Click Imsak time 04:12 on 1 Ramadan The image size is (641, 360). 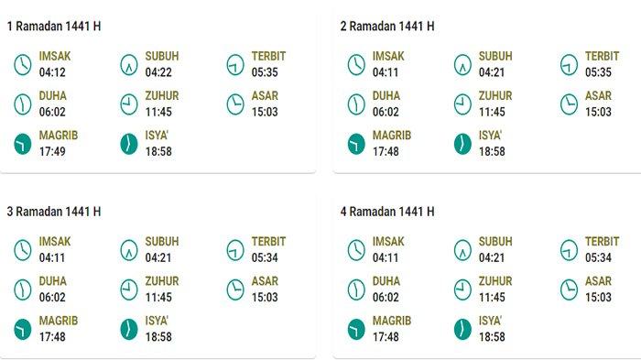(52, 72)
